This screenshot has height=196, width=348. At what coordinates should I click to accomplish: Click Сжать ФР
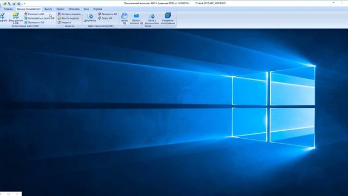click(105, 18)
